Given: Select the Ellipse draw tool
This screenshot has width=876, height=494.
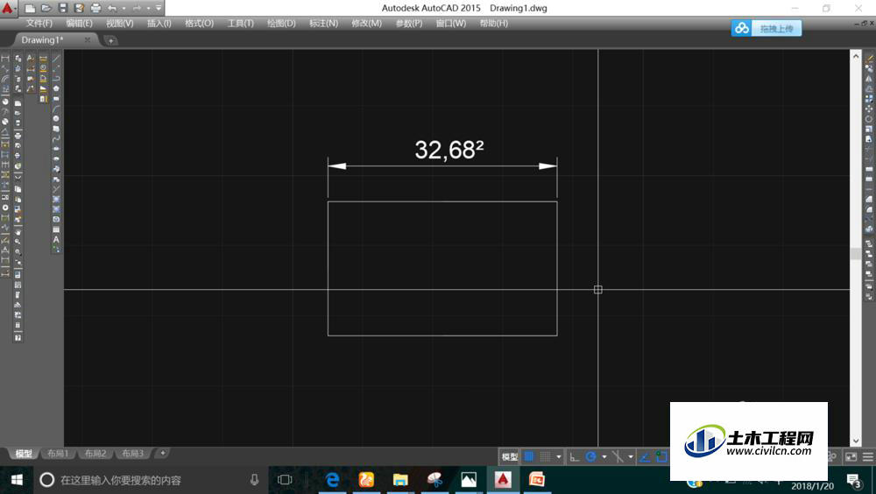Looking at the screenshot, I should coord(56,149).
